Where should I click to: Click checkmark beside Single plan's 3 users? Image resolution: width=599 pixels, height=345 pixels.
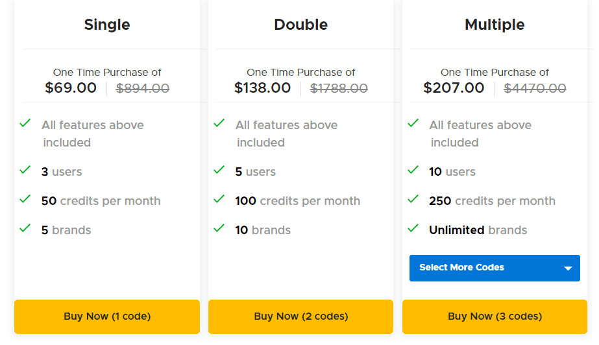(25, 170)
